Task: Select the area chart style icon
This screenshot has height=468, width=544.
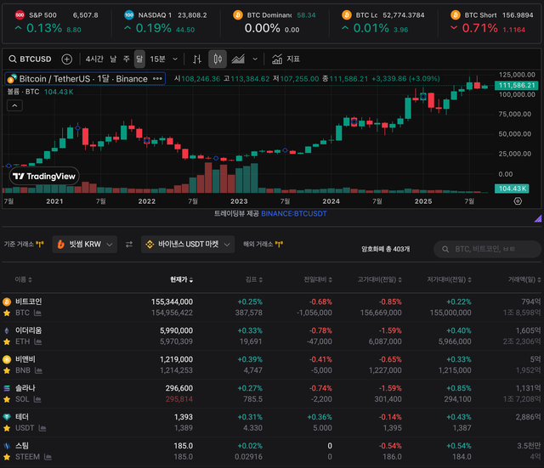Action: 238,59
